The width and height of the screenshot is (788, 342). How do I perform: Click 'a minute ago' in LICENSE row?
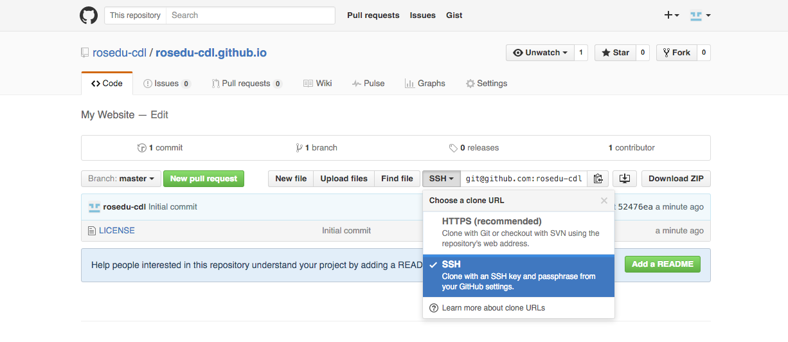[679, 230]
